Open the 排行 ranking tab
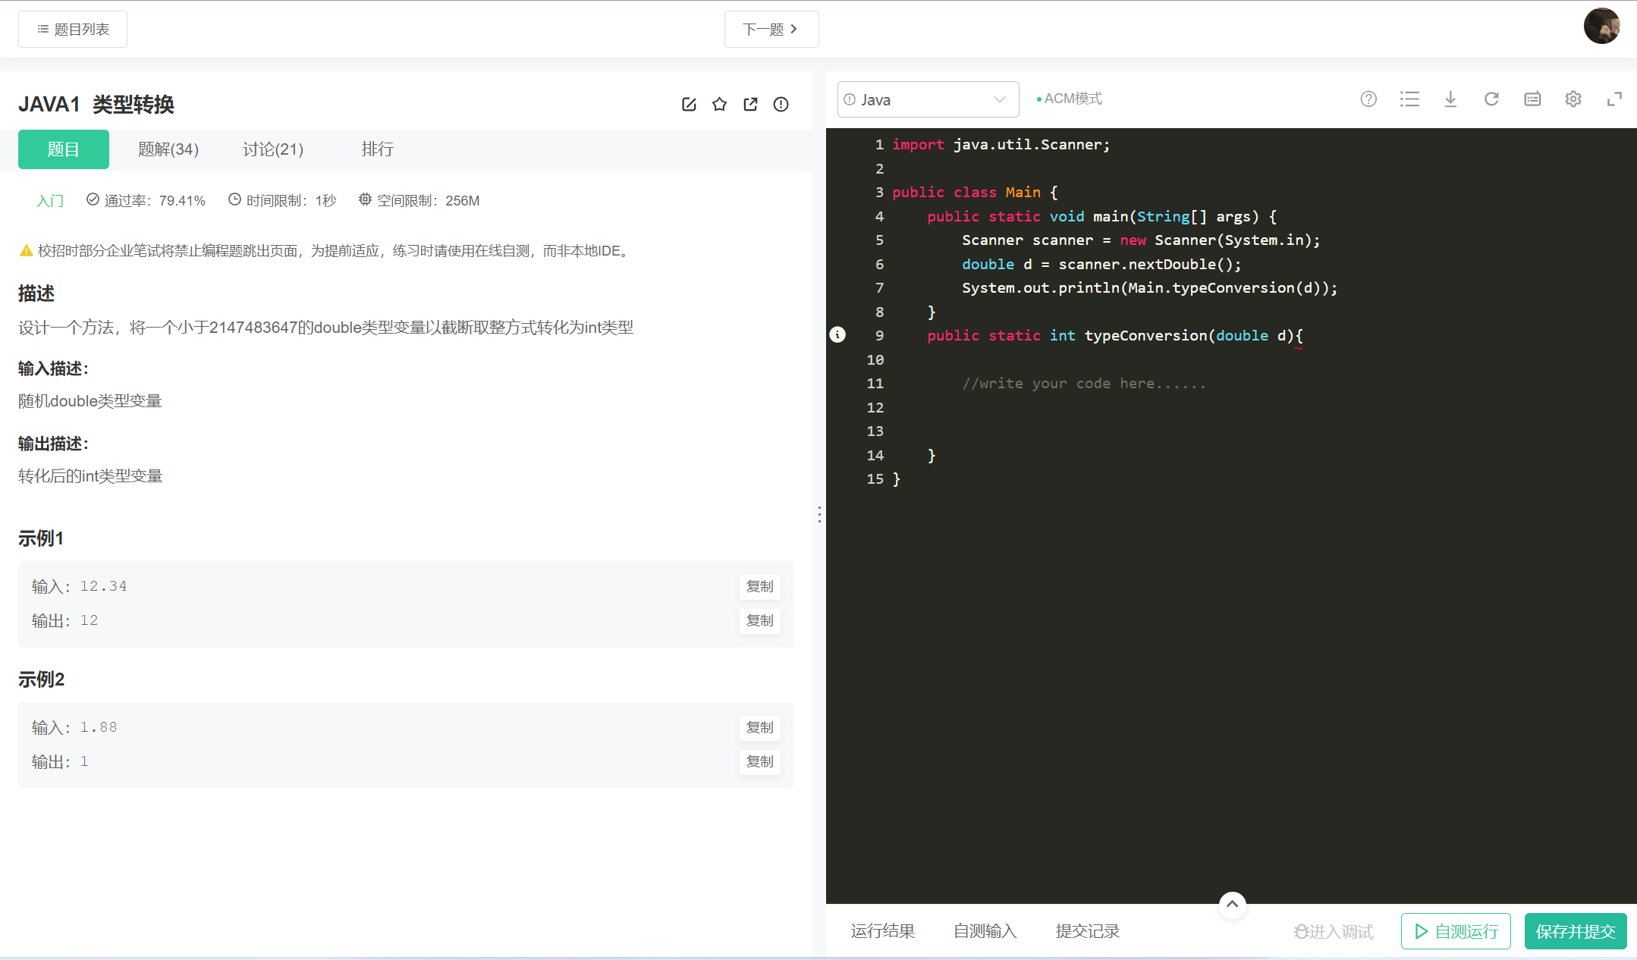1637x960 pixels. coord(378,149)
